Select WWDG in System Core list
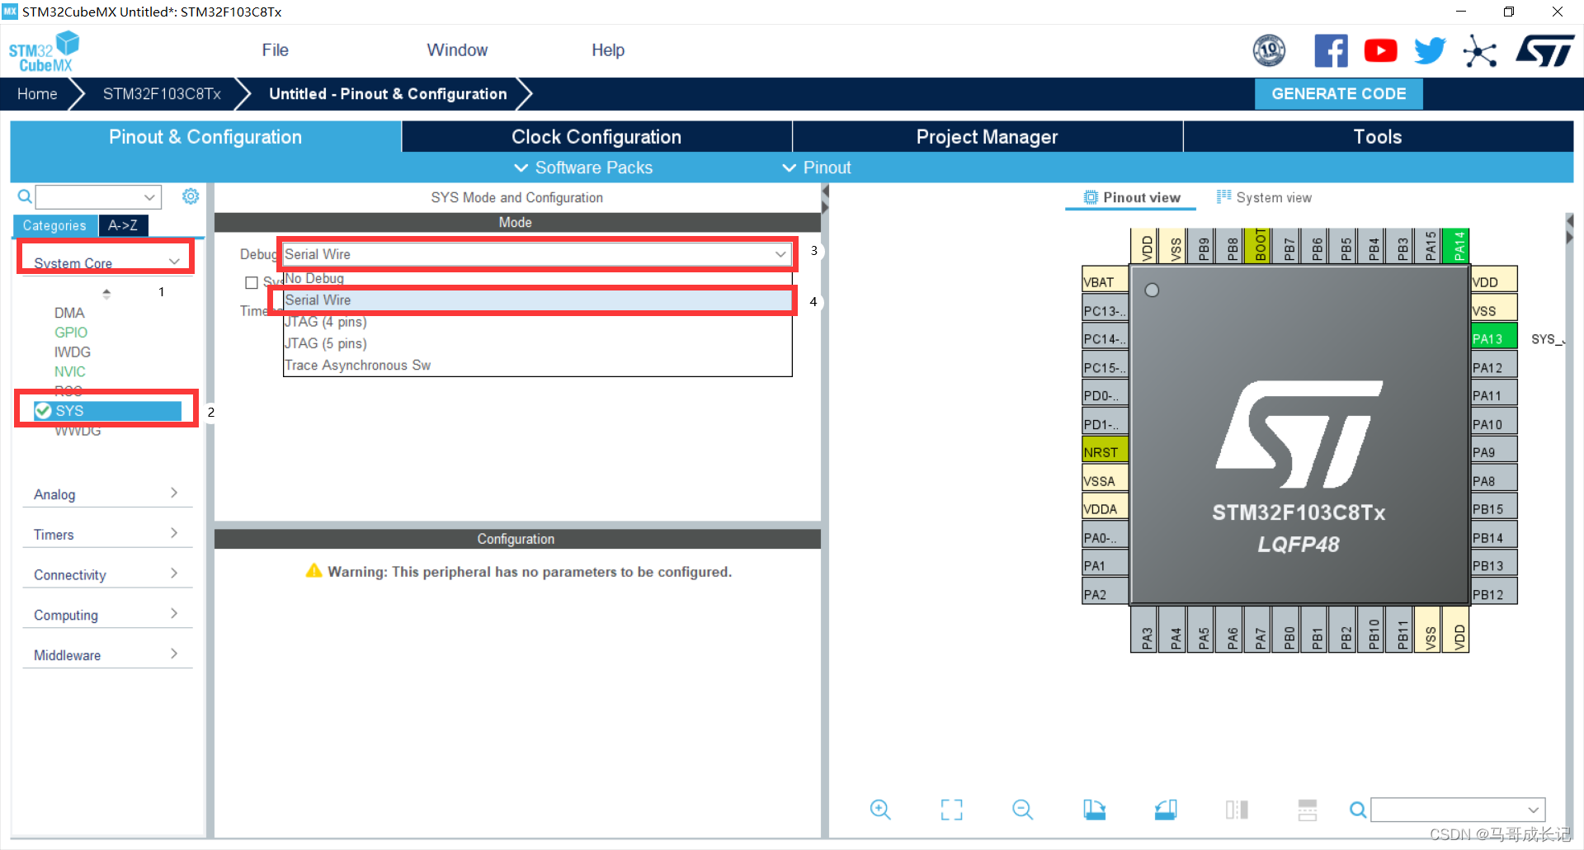1584x850 pixels. click(x=78, y=431)
